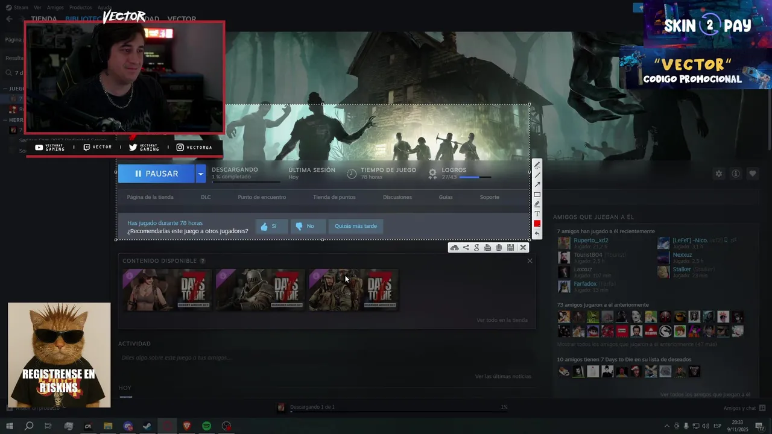
Task: Open friend Laxxuz profile
Action: [x=583, y=269]
